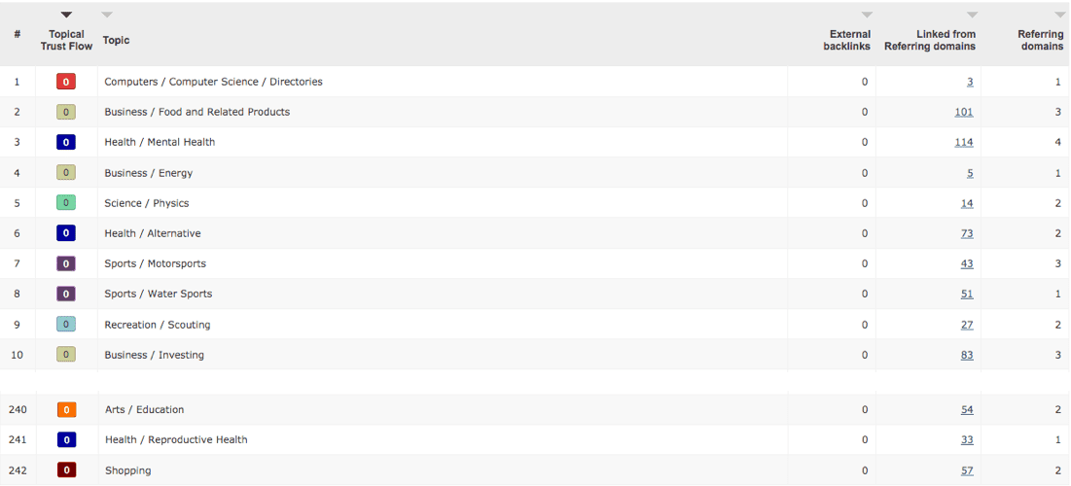Image resolution: width=1071 pixels, height=486 pixels.
Task: Open the 83 link for Business / Investing
Action: (x=967, y=355)
